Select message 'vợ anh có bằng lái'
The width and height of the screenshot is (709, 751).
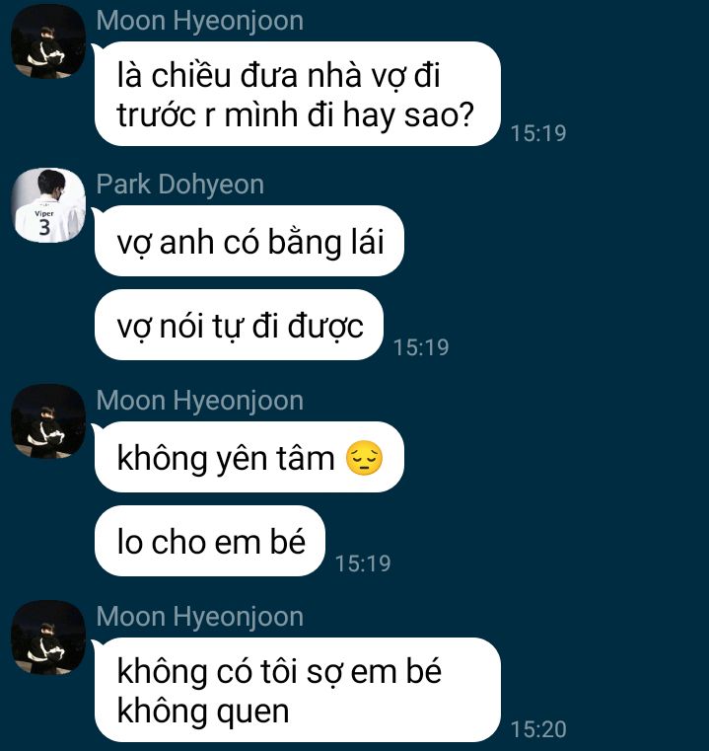click(x=248, y=241)
